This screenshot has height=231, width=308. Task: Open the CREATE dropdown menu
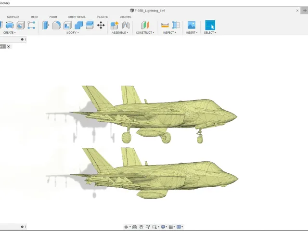[x=9, y=32]
